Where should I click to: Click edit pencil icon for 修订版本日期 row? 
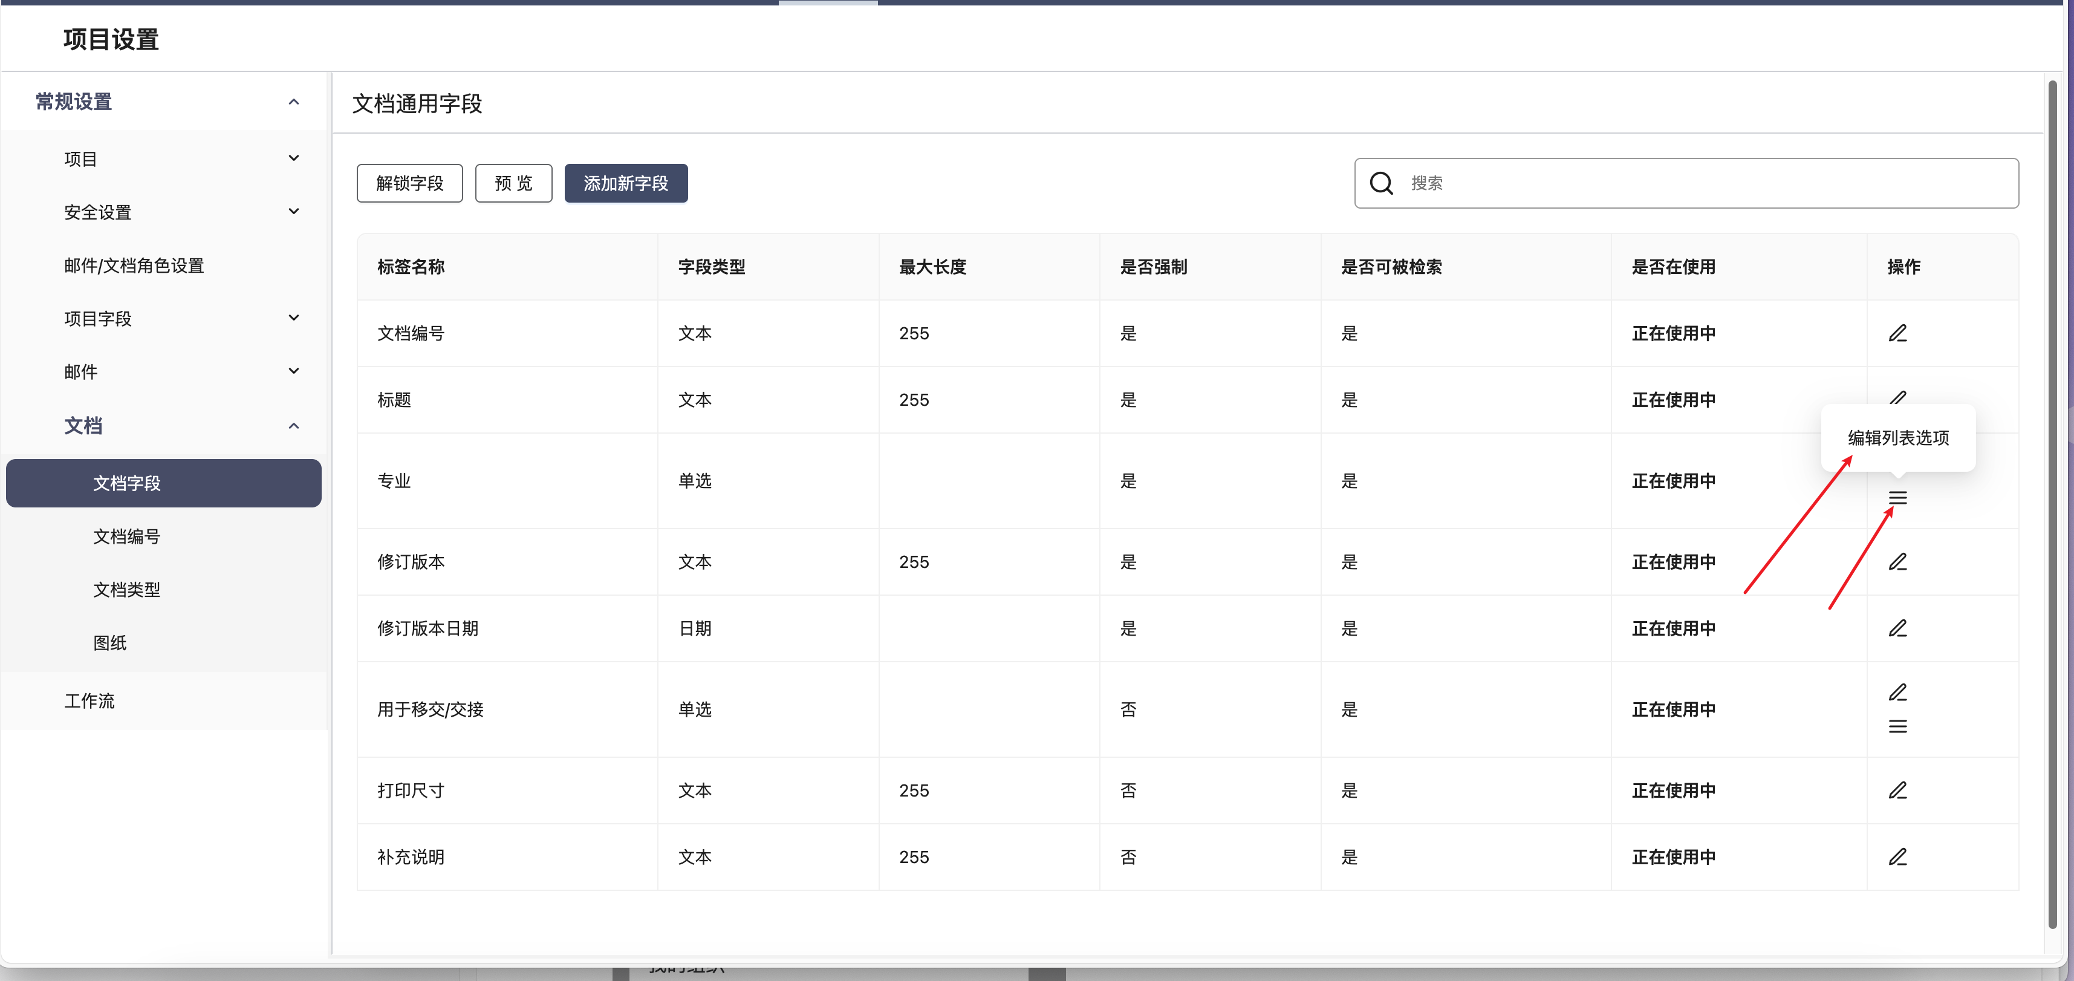[x=1897, y=628]
